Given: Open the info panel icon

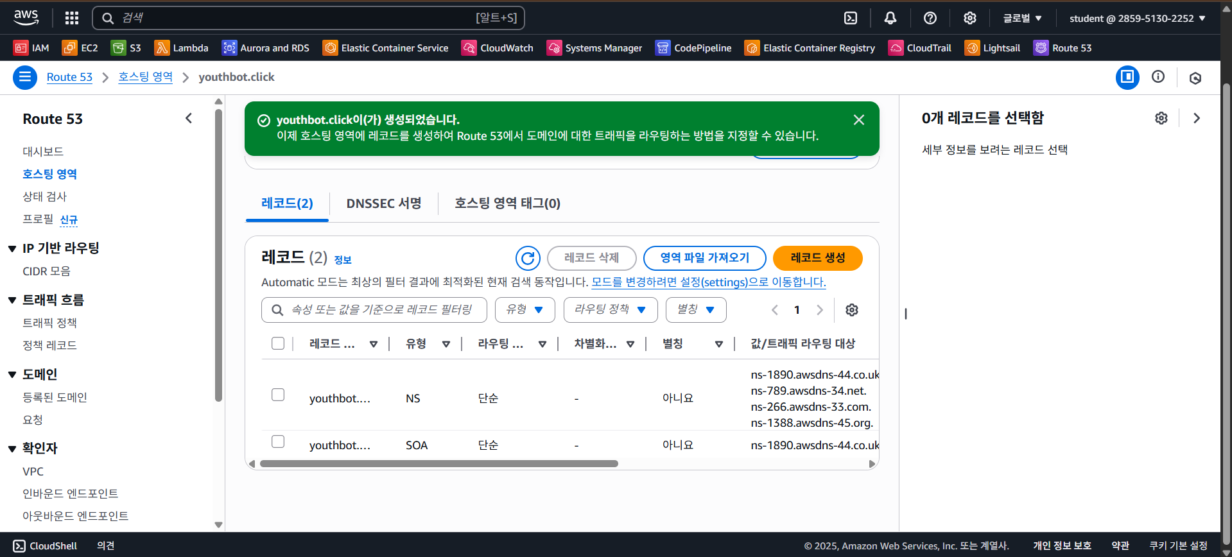Looking at the screenshot, I should pyautogui.click(x=1158, y=77).
